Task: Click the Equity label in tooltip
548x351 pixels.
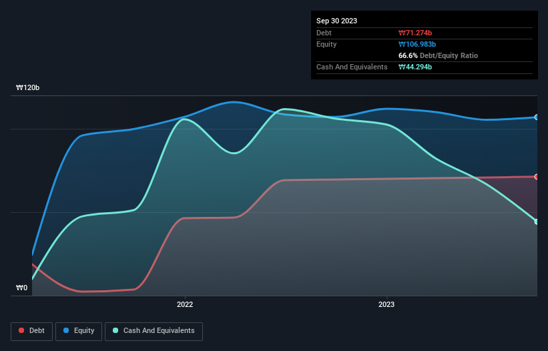Action: [326, 44]
